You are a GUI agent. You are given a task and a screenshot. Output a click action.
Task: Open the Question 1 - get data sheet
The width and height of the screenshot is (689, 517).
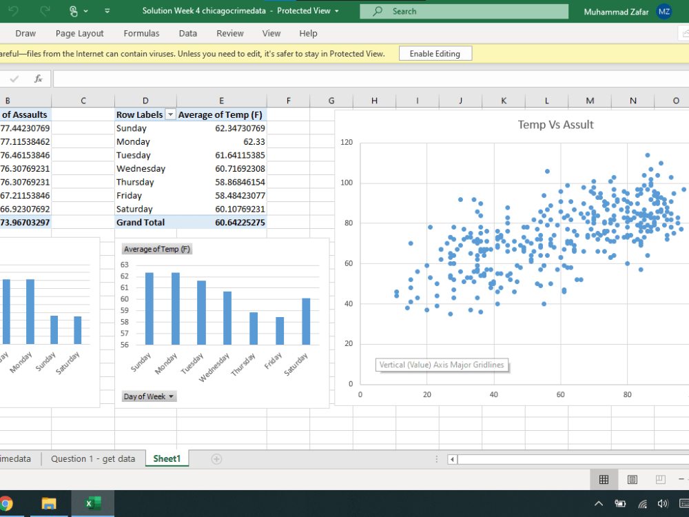click(94, 458)
